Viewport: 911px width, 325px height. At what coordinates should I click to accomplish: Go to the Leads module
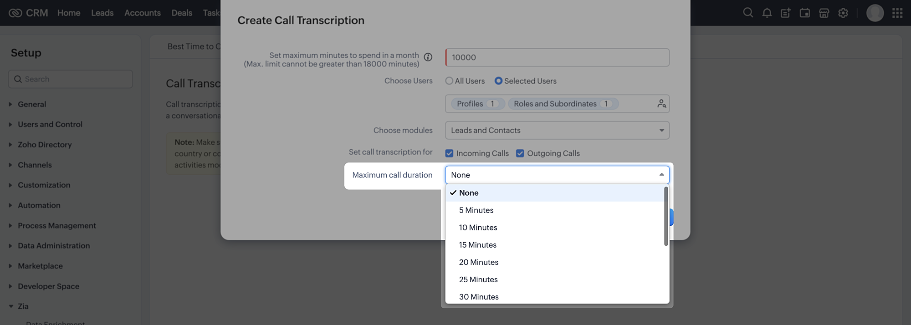(102, 13)
